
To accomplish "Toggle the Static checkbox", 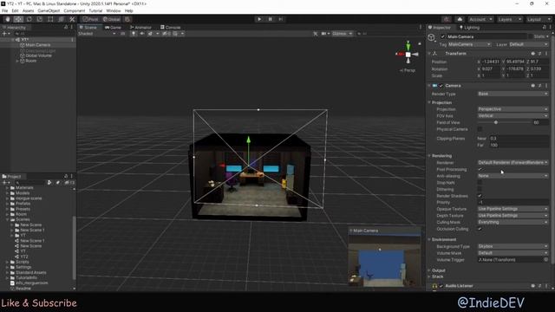I will (531, 36).
